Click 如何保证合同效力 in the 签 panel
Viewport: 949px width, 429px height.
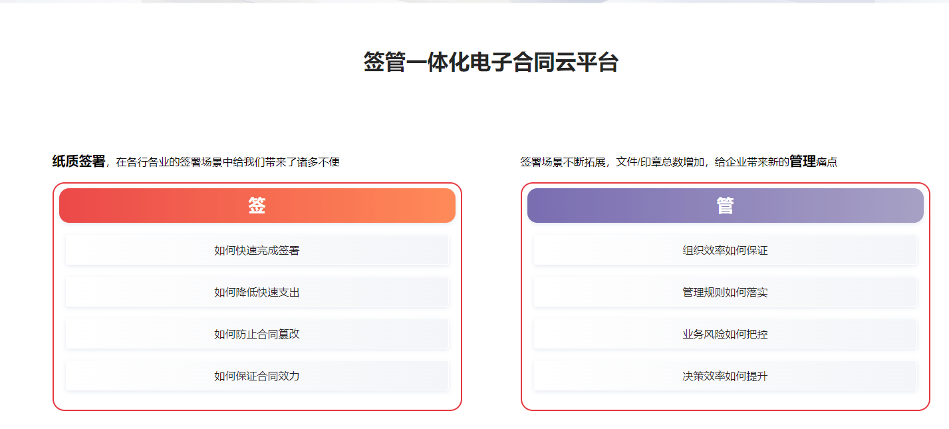click(x=257, y=376)
